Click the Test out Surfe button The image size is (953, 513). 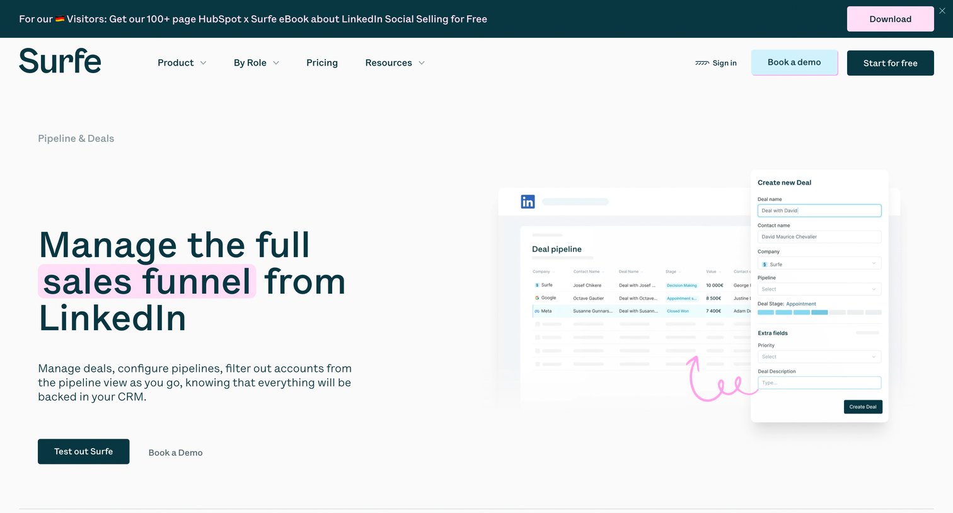click(84, 451)
